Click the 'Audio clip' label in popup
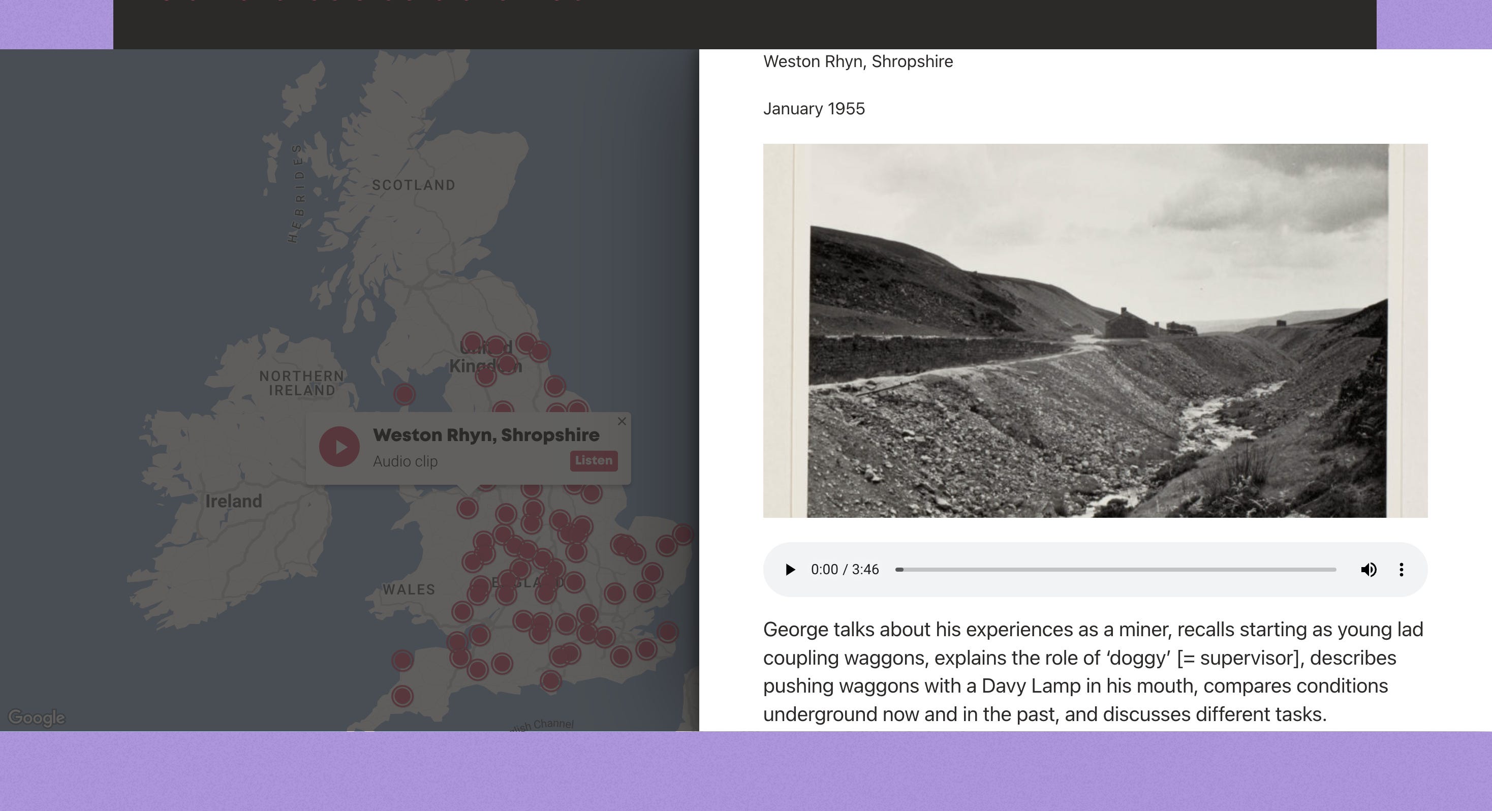Screen dimensions: 1492x811 (x=406, y=462)
